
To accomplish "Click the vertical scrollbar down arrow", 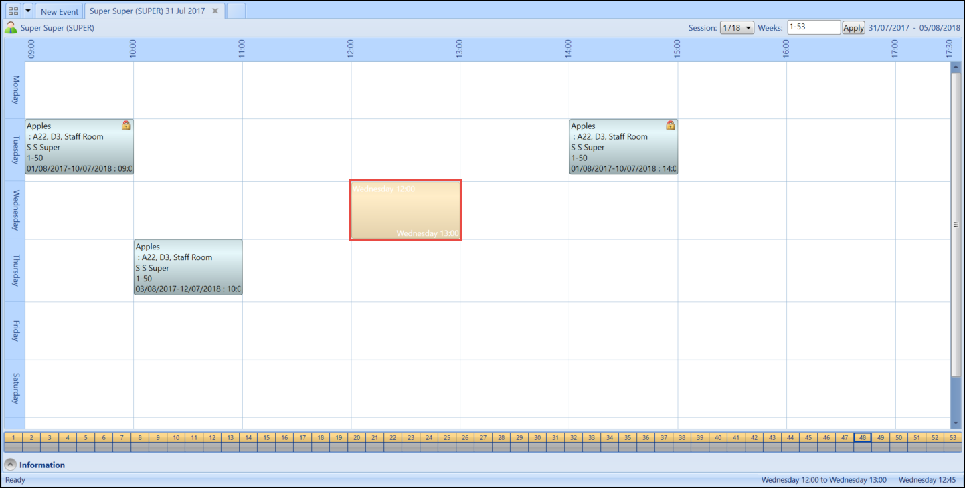I will coord(956,423).
